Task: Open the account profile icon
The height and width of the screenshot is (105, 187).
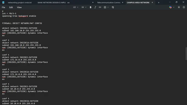Action: [179, 7]
